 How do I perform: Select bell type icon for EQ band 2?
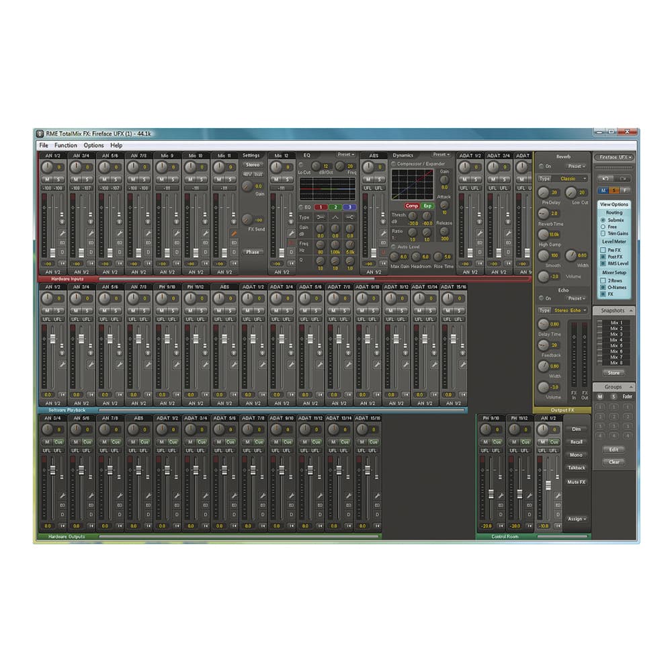tap(335, 217)
